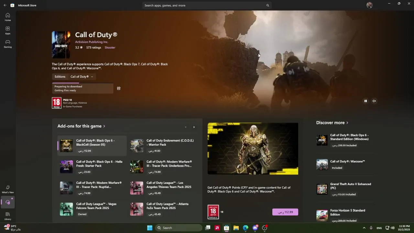This screenshot has width=414, height=233.
Task: Click the search magnifier icon in search bar
Action: [x=267, y=6]
